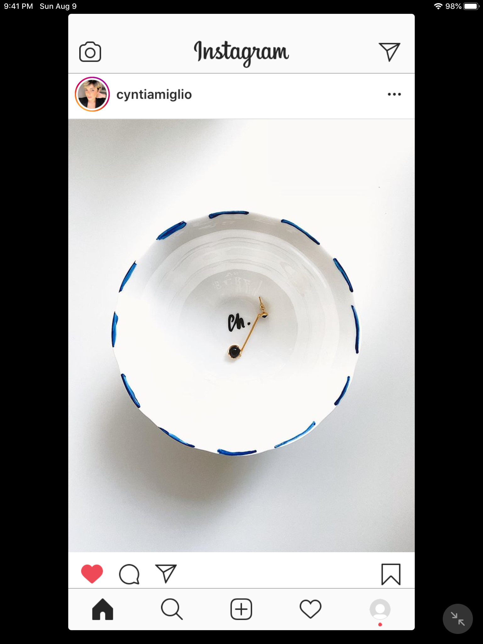Open the Activity heart tab
Image resolution: width=483 pixels, height=644 pixels.
tap(310, 609)
